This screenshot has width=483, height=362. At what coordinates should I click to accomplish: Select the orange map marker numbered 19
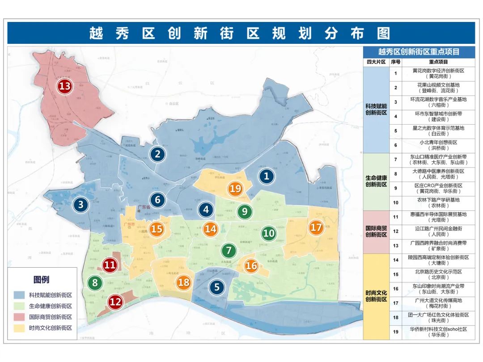point(236,188)
